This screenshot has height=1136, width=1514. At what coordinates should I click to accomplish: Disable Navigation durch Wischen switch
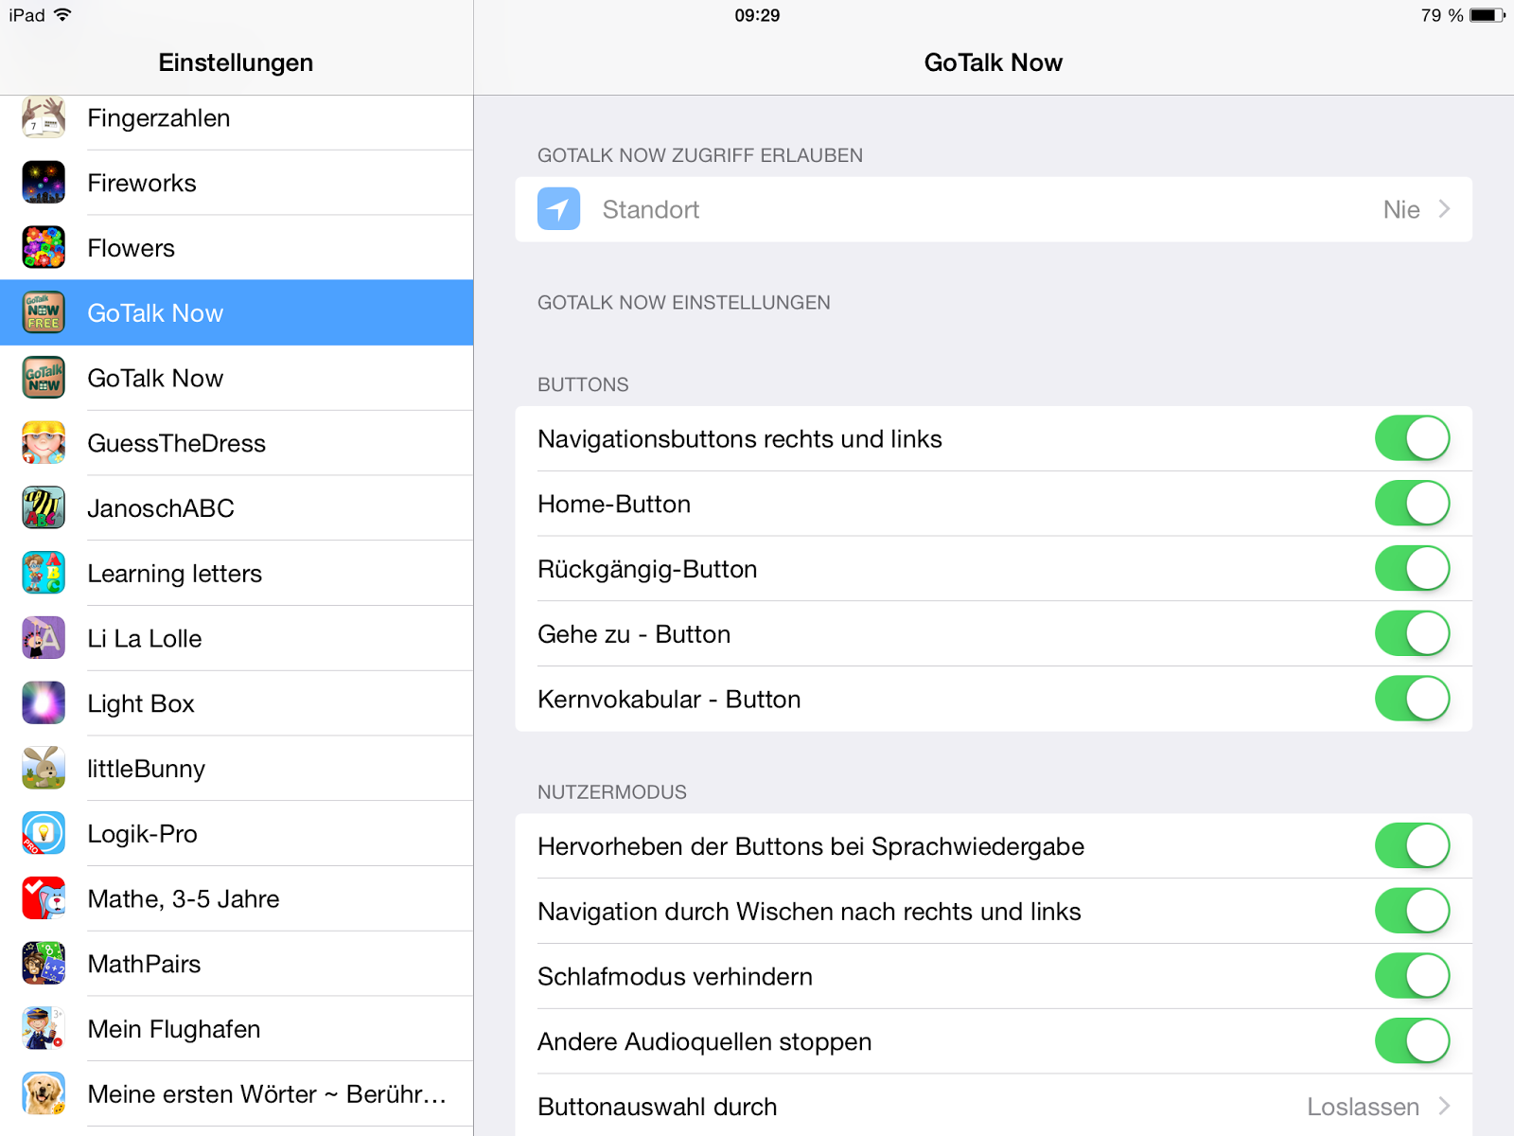coord(1412,912)
